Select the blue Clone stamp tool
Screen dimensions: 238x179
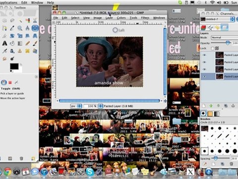[x=12, y=51]
